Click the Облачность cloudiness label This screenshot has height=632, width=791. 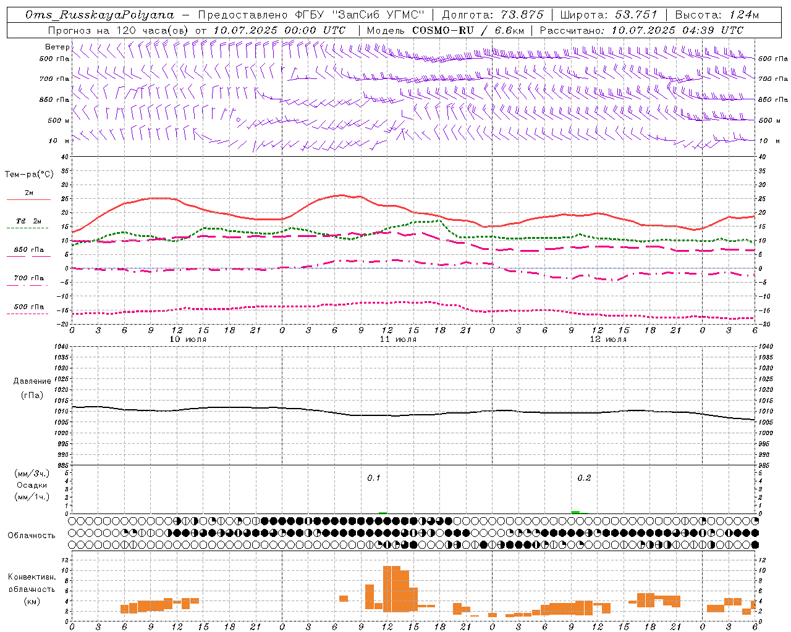(32, 536)
